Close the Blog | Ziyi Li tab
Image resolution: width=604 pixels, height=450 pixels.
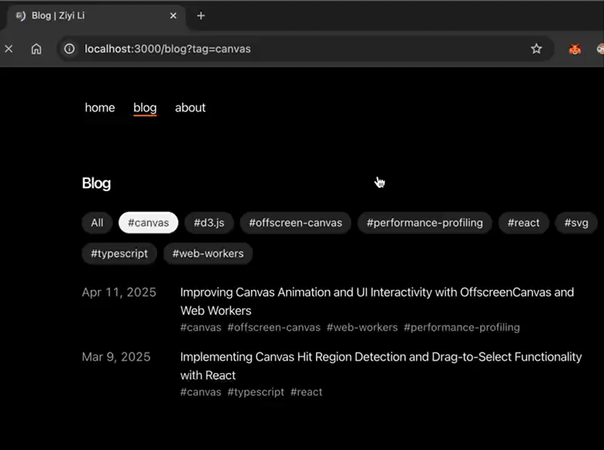click(x=173, y=15)
